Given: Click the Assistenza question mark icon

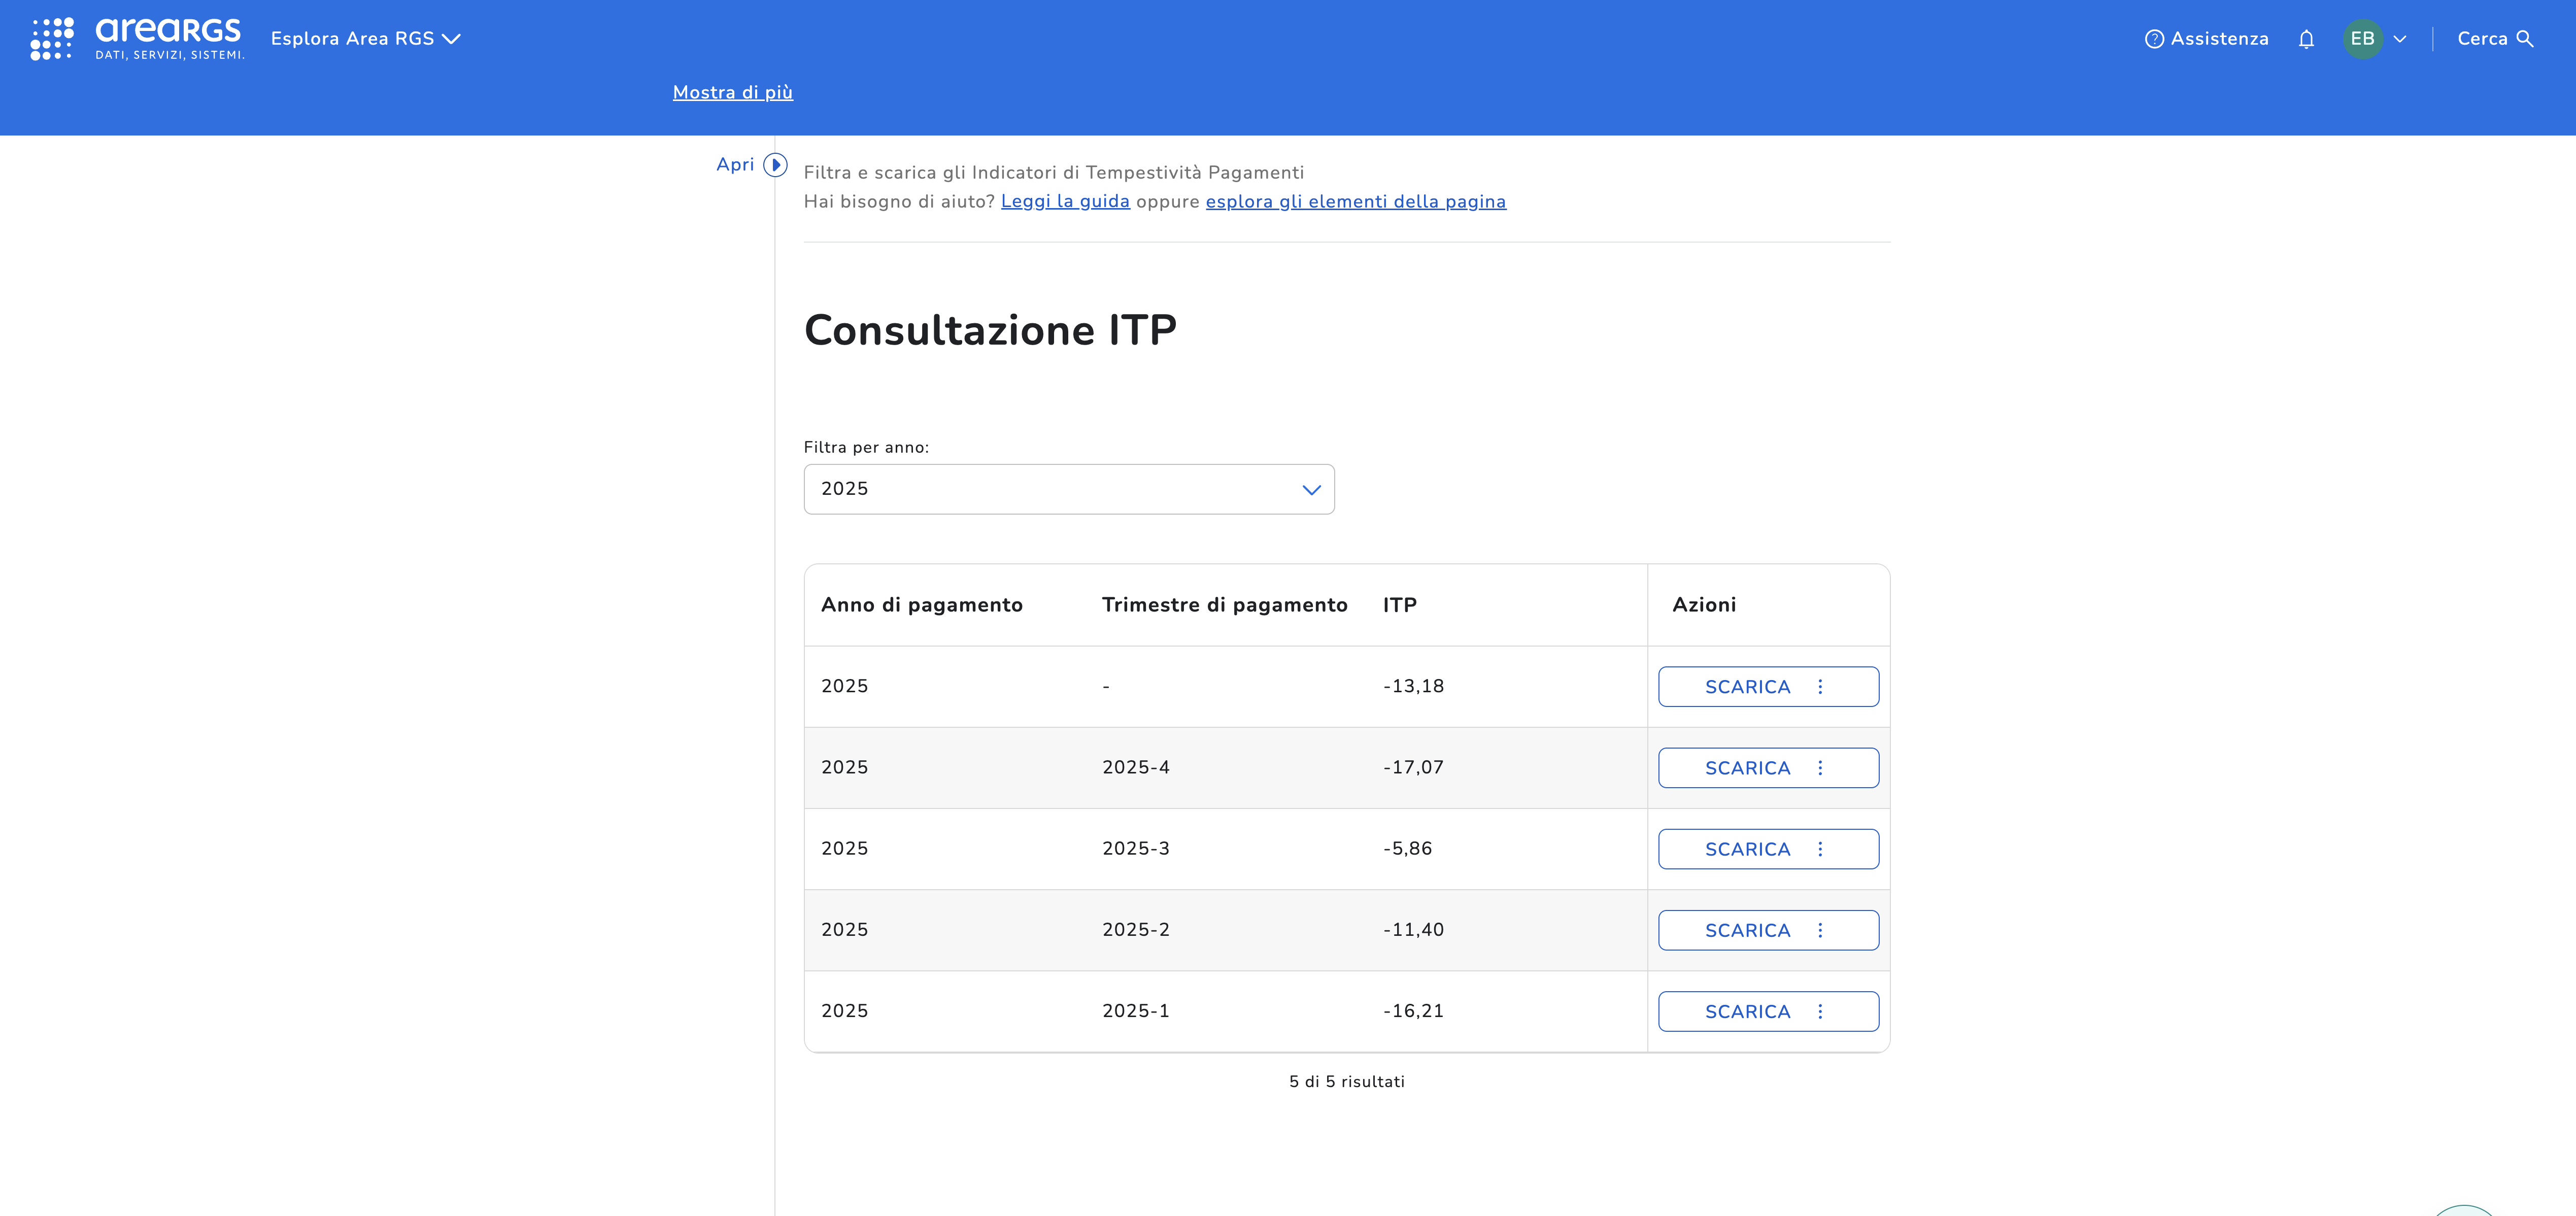Looking at the screenshot, I should 2154,39.
